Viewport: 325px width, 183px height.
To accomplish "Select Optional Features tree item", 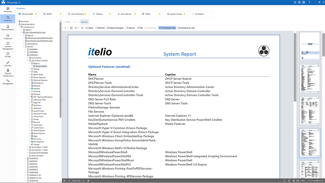I will (40, 80).
